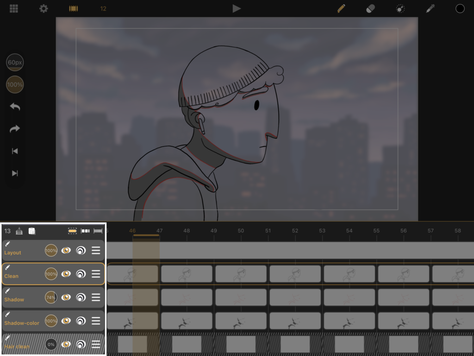Undo the last stroke
The height and width of the screenshot is (356, 474).
coord(15,107)
